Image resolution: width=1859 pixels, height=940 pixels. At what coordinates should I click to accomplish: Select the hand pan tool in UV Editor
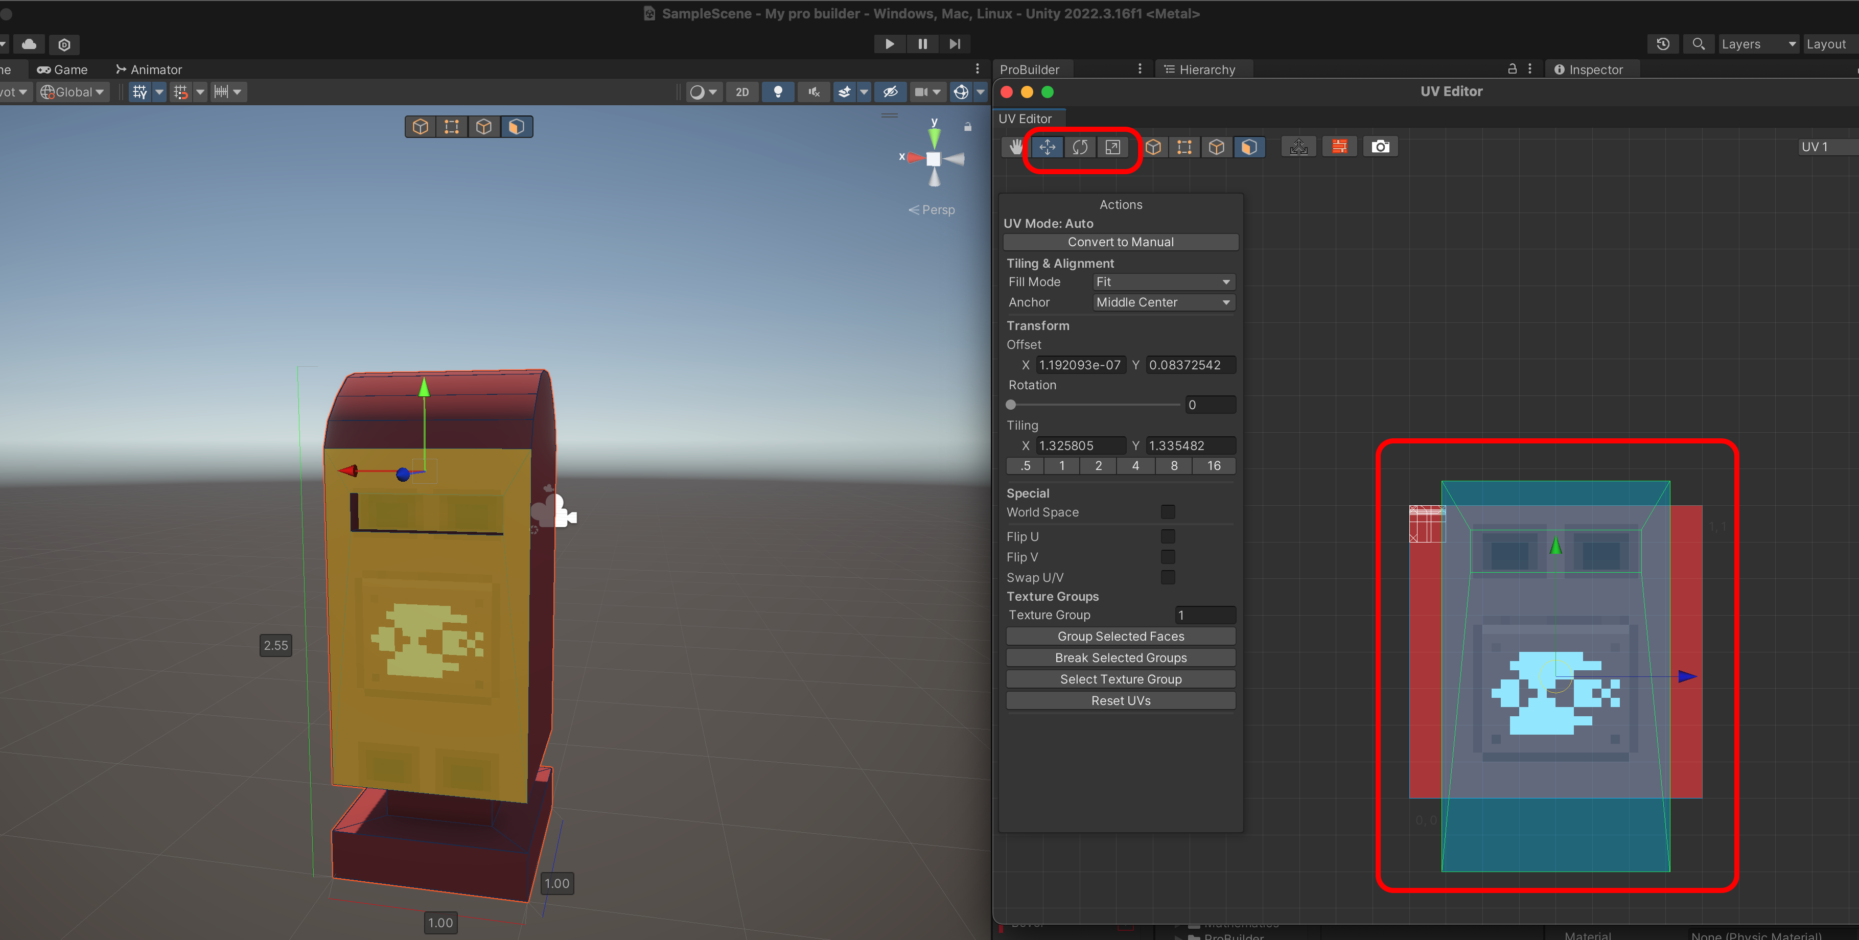point(1016,147)
